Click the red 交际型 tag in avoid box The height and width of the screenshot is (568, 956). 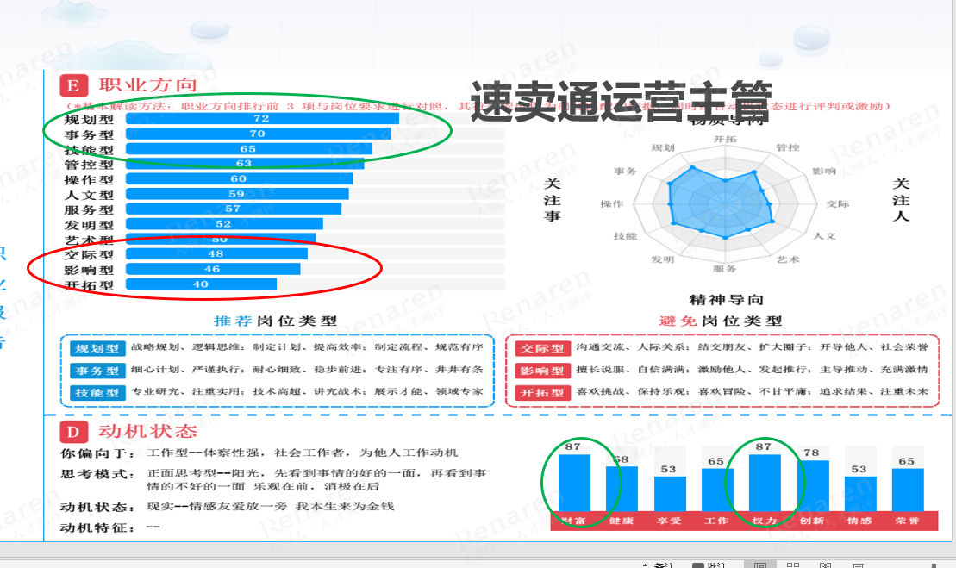tap(542, 348)
